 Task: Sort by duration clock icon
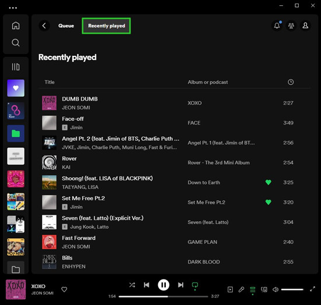pyautogui.click(x=291, y=82)
